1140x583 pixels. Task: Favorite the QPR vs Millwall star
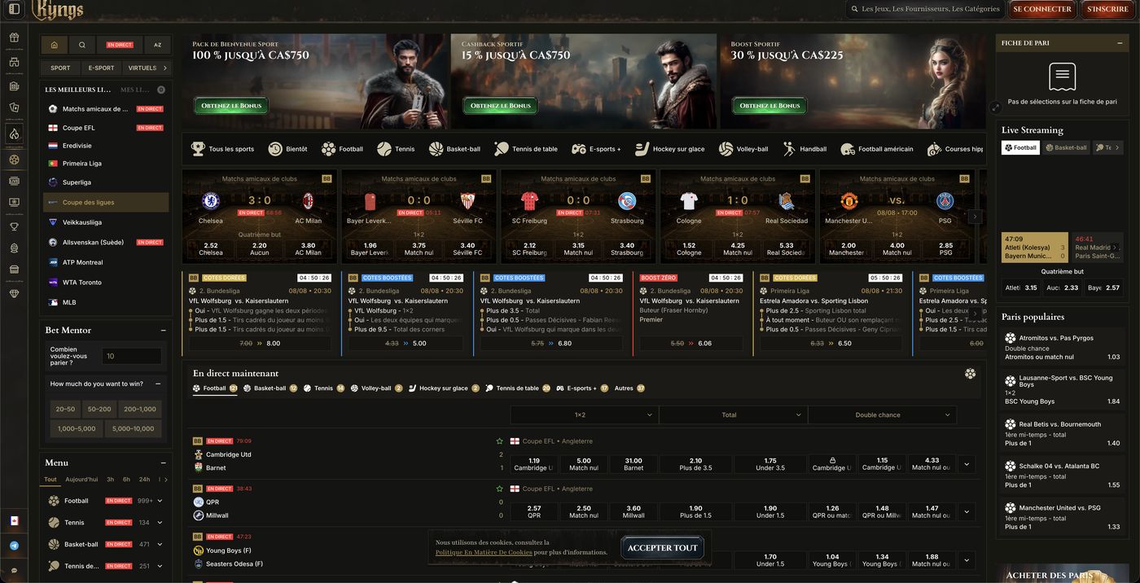[499, 489]
